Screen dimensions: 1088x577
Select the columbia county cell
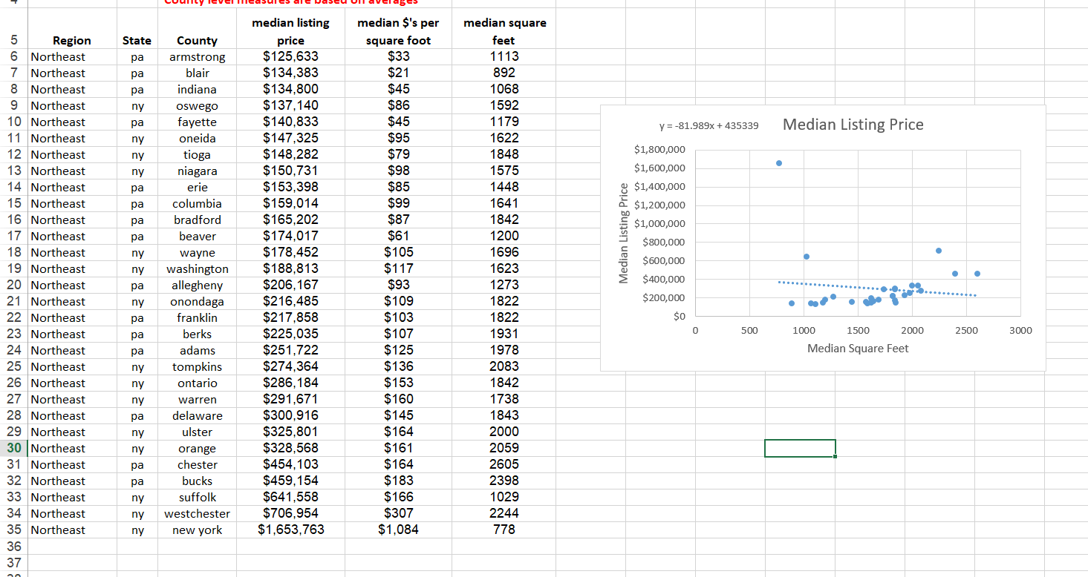[197, 204]
